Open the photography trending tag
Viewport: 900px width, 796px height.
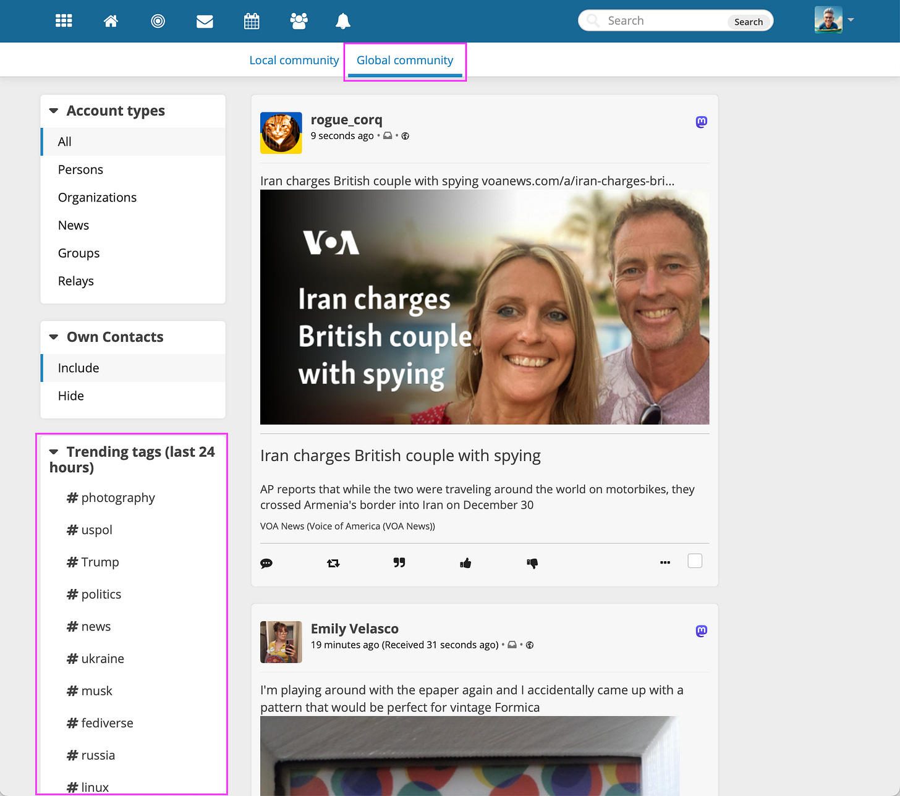tap(111, 497)
